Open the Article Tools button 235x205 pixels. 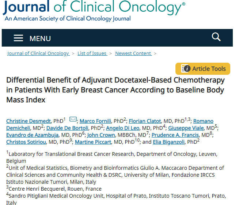coord(202,69)
